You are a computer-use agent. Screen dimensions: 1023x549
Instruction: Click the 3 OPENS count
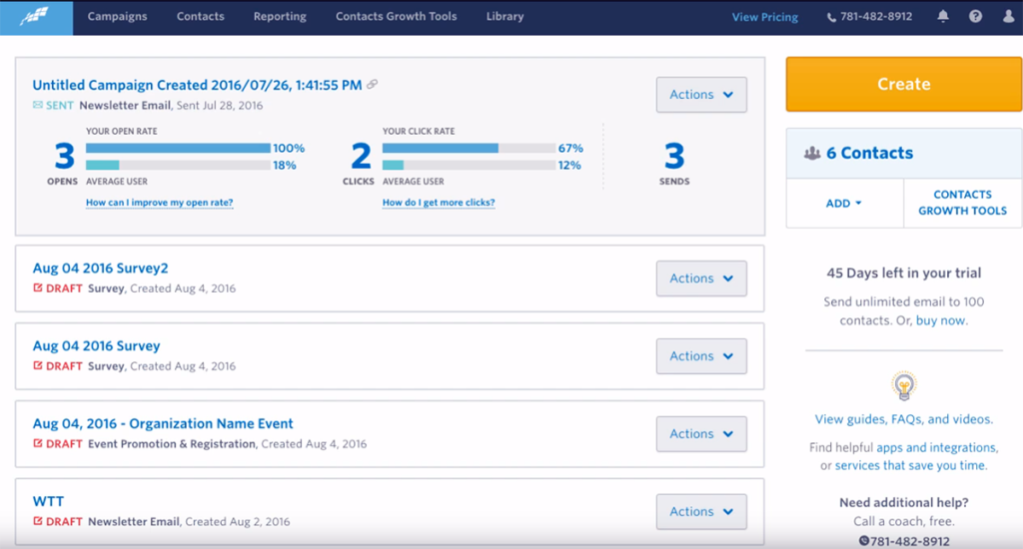tap(63, 157)
